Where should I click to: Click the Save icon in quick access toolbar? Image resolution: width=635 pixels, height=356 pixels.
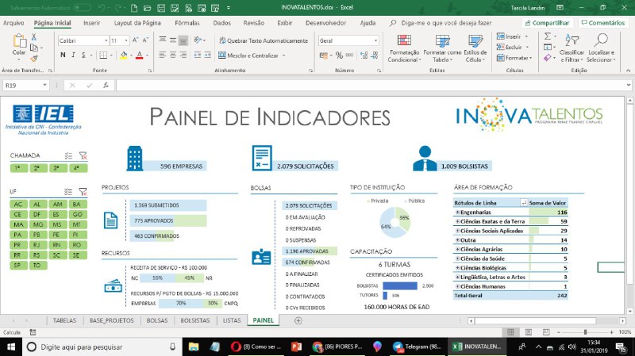161,8
